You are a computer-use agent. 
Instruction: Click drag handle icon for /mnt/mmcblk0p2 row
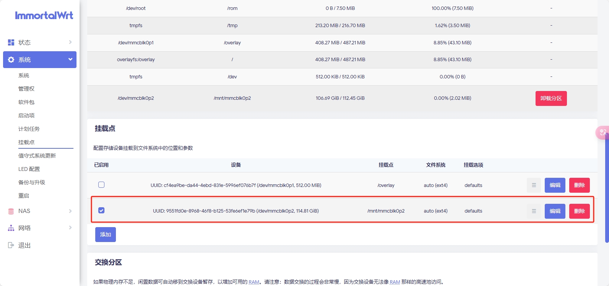pyautogui.click(x=534, y=211)
